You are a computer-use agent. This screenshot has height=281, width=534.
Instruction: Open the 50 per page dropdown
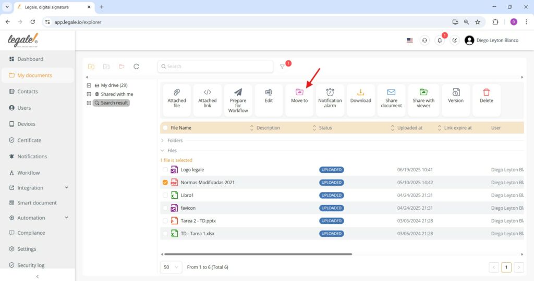click(x=171, y=267)
